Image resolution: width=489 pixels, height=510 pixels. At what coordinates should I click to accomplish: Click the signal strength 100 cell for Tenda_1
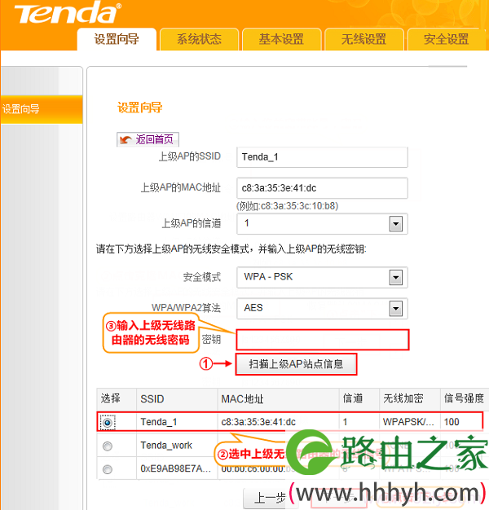pos(452,422)
